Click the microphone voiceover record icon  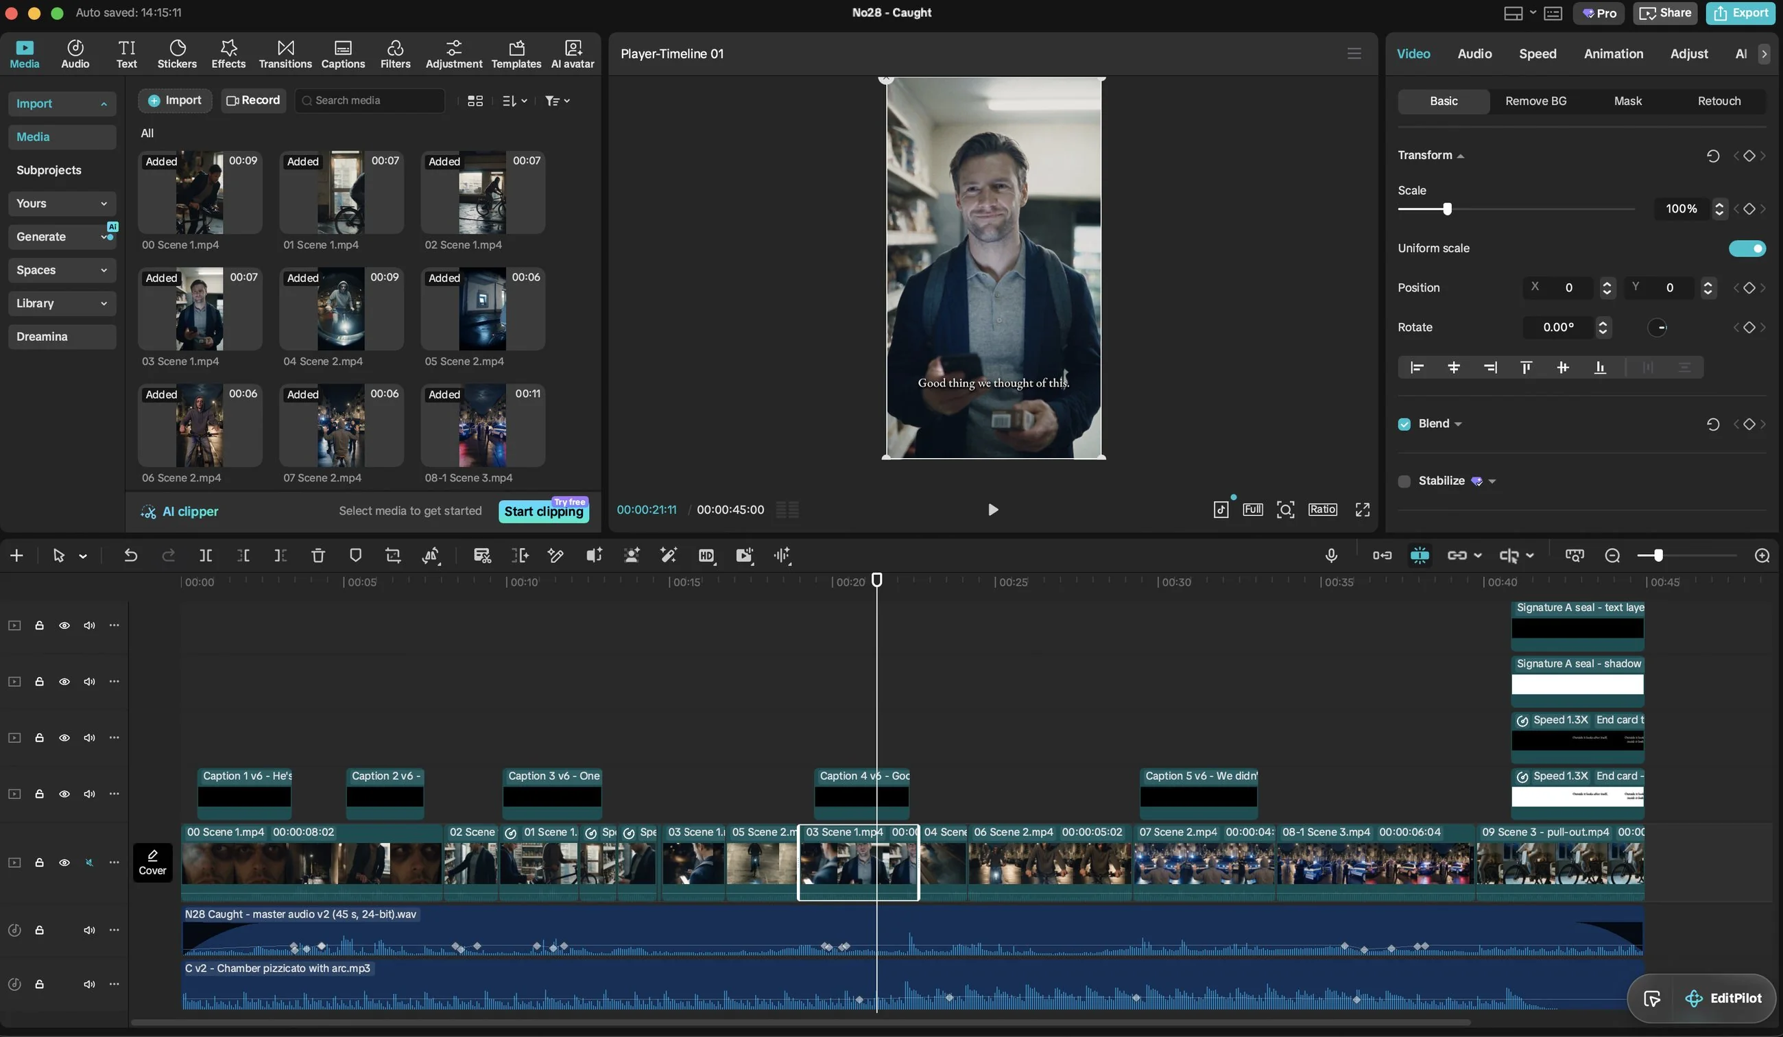[x=1331, y=556]
